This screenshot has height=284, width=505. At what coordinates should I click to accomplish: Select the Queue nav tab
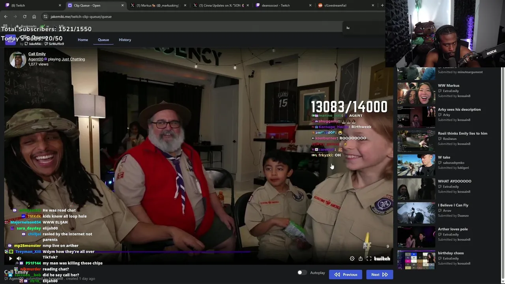click(x=103, y=40)
